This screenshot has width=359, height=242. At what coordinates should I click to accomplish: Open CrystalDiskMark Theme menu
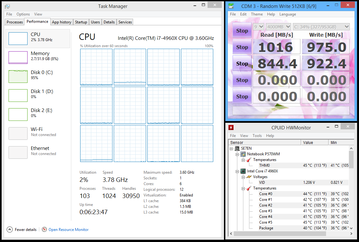pyautogui.click(x=257, y=14)
